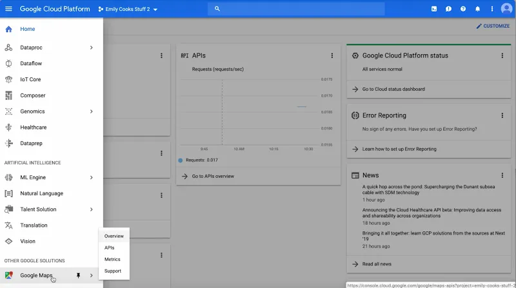516x288 pixels.
Task: Click the Error Reporting card overflow menu
Action: 502,115
